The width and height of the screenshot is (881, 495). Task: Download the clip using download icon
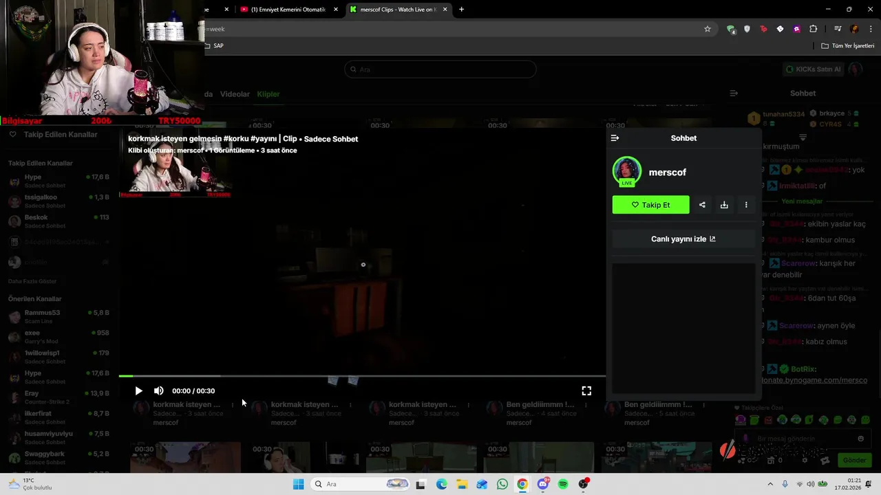pyautogui.click(x=724, y=205)
